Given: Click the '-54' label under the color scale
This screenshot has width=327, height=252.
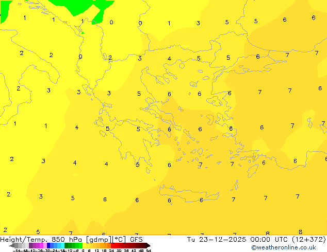Looking at the screenshot, I should (x=17, y=251).
